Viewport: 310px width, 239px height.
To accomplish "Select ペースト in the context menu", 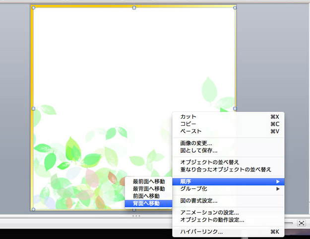I will pos(191,131).
